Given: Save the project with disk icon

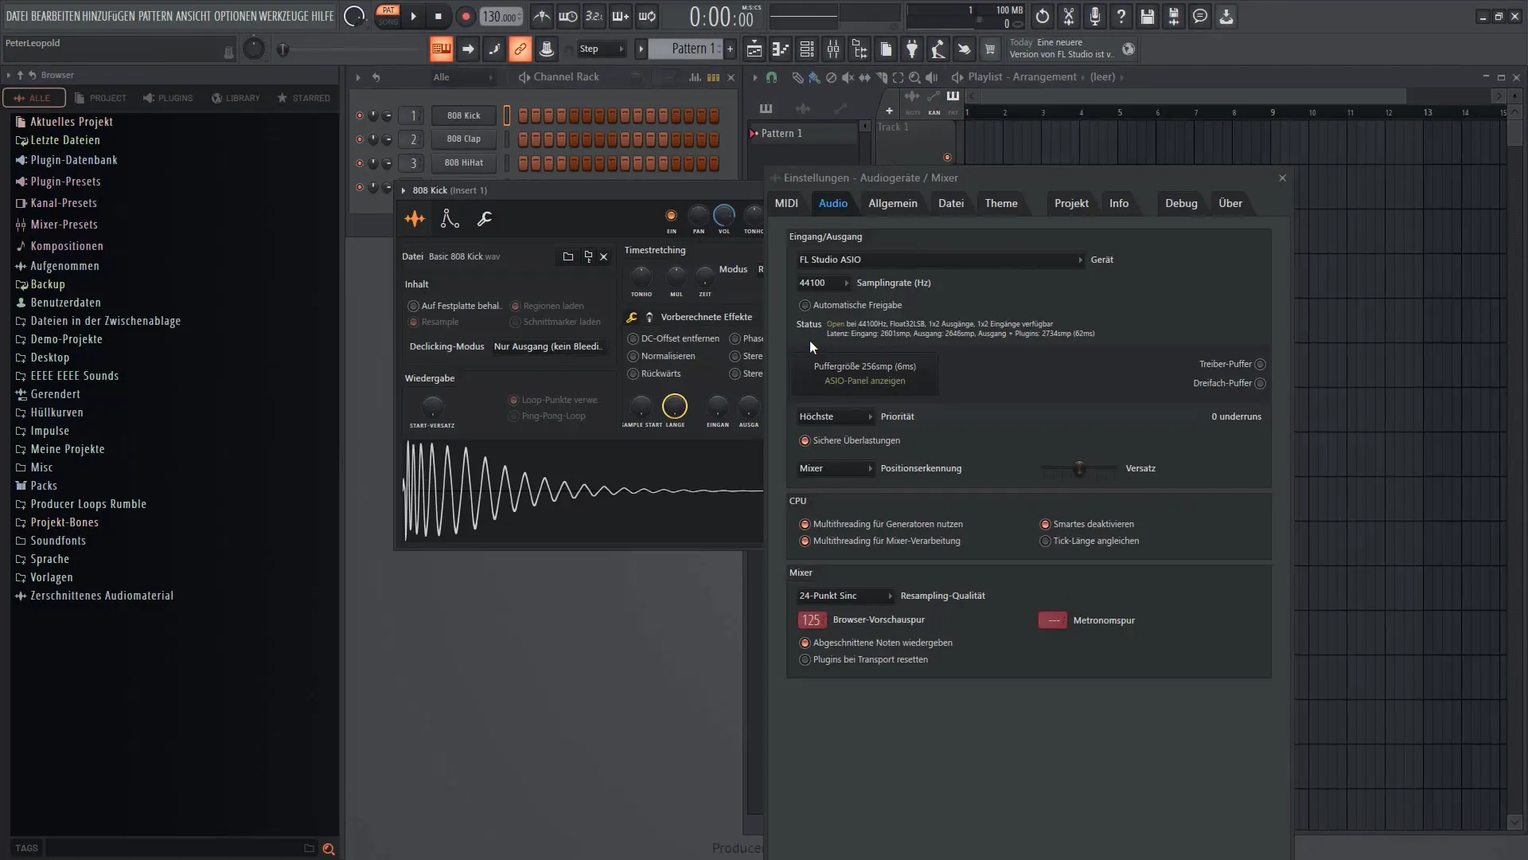Looking at the screenshot, I should [1148, 16].
